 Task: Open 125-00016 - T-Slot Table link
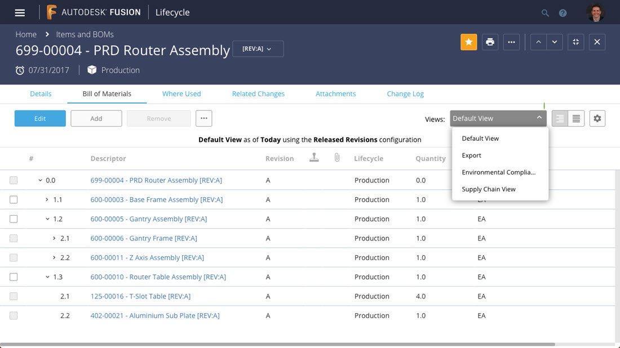[140, 296]
